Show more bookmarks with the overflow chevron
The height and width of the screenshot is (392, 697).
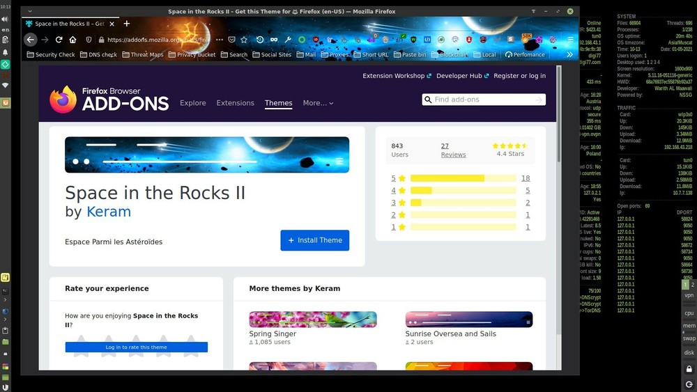[x=569, y=54]
